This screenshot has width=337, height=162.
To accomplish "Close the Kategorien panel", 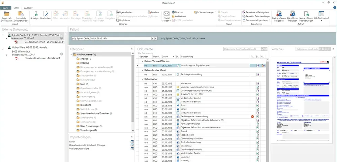I will click(132, 49).
